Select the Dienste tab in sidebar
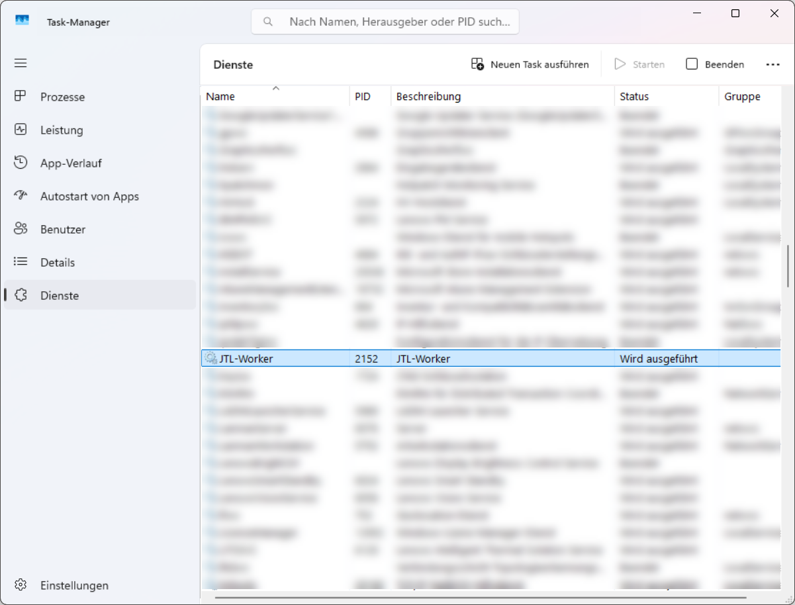 pos(59,296)
